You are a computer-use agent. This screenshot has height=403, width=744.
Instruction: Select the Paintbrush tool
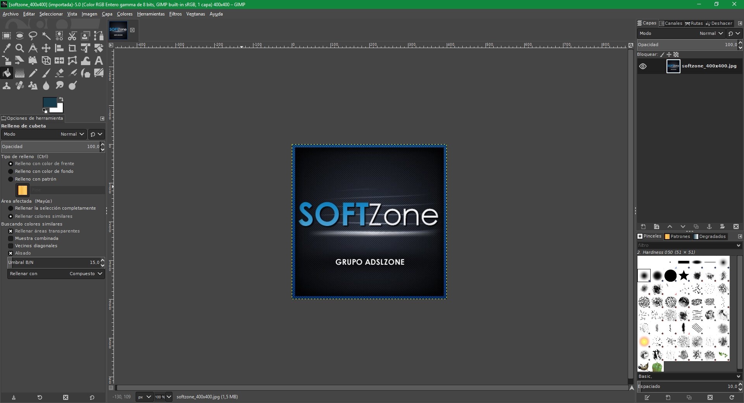(x=46, y=73)
